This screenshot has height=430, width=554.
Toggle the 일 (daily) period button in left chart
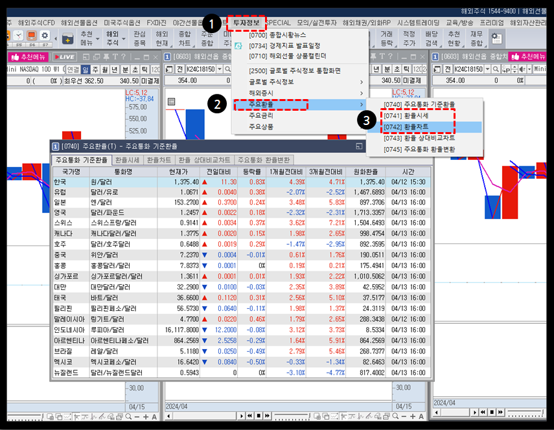86,69
